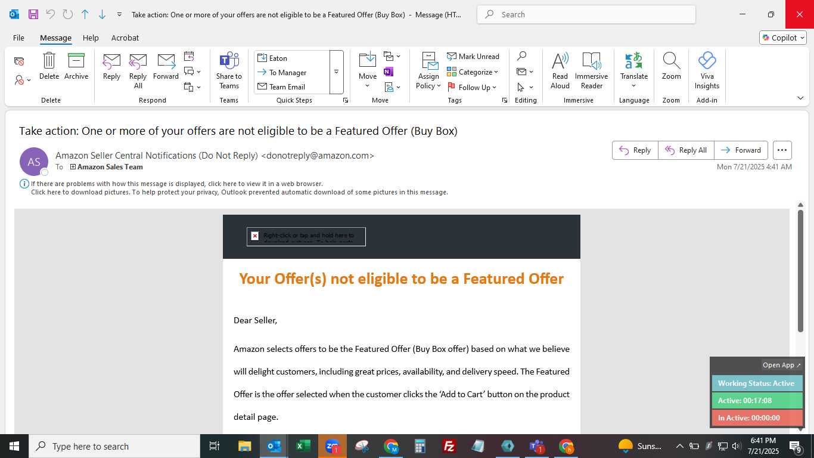The height and width of the screenshot is (458, 814).
Task: Open the Copilot dropdown
Action: tap(783, 38)
